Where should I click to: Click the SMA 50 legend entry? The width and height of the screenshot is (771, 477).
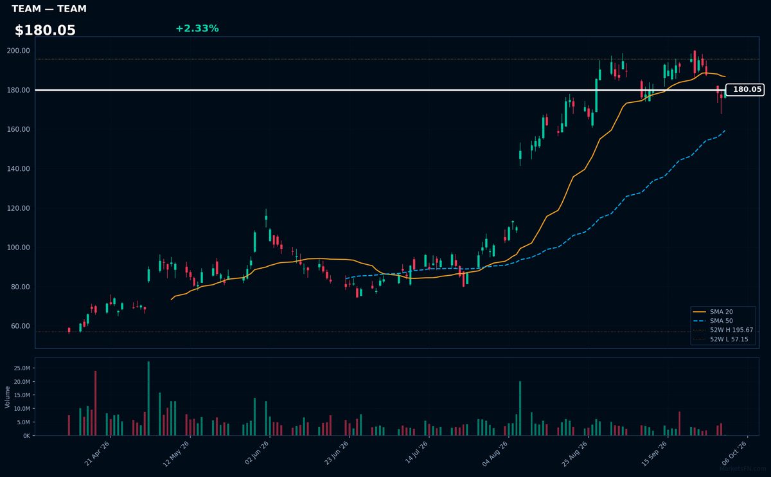(x=714, y=321)
